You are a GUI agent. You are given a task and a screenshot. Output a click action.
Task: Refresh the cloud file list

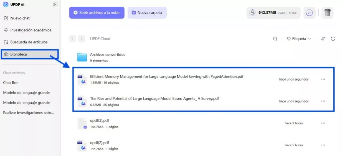point(333,39)
